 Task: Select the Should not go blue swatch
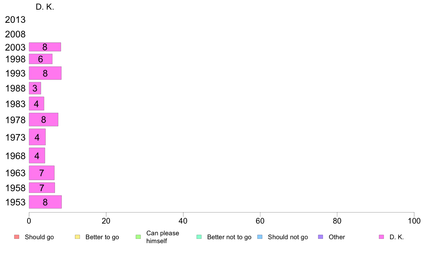pos(260,237)
